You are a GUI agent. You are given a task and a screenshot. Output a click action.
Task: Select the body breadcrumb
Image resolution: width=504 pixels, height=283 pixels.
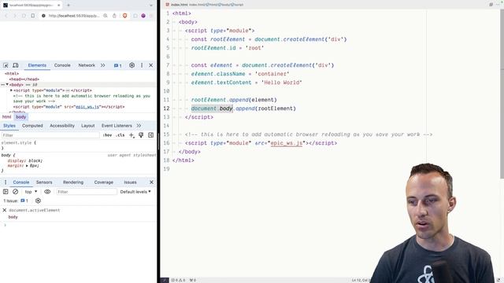point(20,117)
